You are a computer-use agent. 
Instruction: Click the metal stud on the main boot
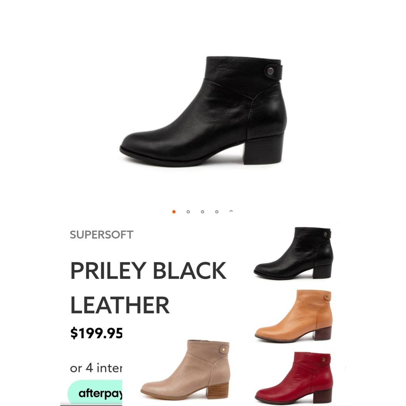(x=270, y=71)
